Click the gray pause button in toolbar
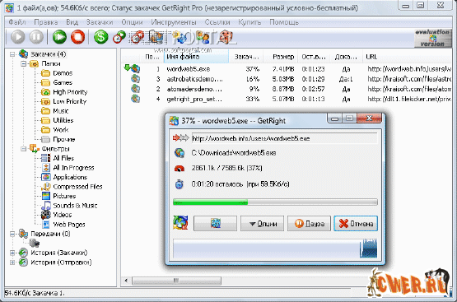 (36, 37)
